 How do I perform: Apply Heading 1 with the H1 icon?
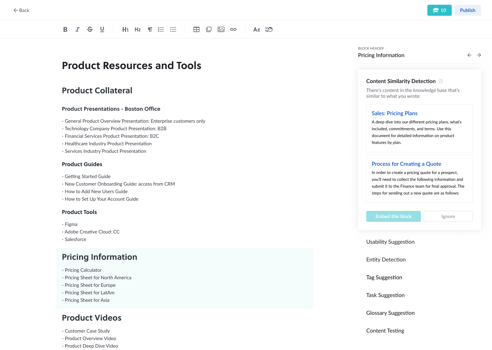(125, 29)
